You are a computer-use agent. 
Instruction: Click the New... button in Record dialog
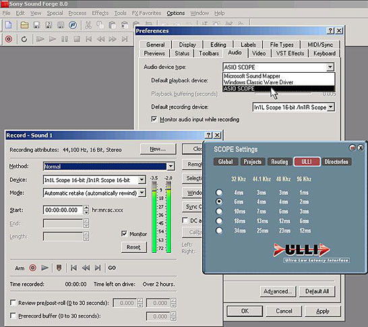158,149
